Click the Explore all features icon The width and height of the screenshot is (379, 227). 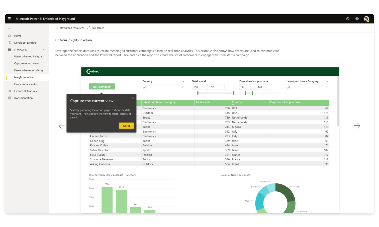[10, 91]
